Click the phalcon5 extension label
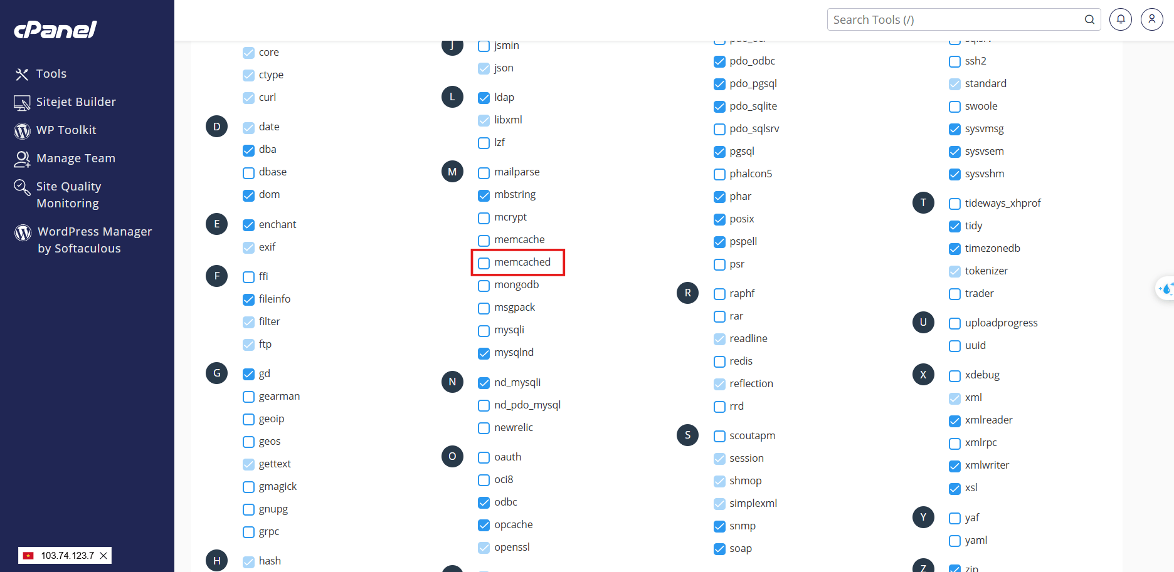1174x572 pixels. [x=751, y=174]
